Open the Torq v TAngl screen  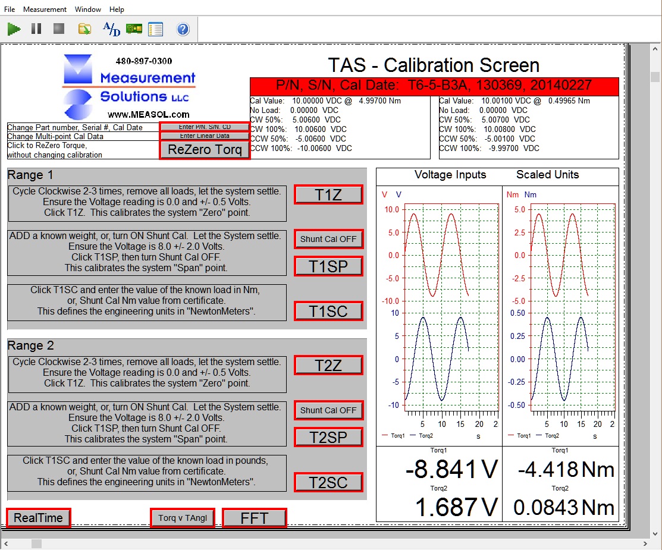coord(183,518)
